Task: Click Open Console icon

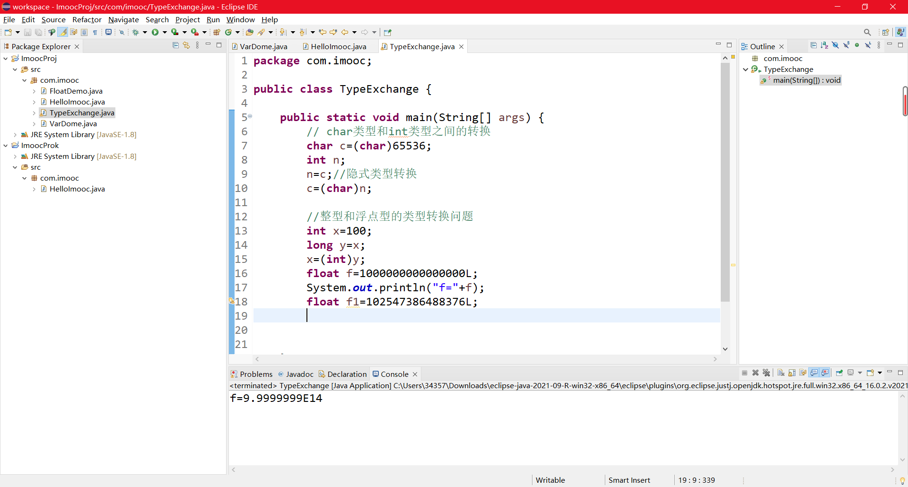Action: point(870,373)
